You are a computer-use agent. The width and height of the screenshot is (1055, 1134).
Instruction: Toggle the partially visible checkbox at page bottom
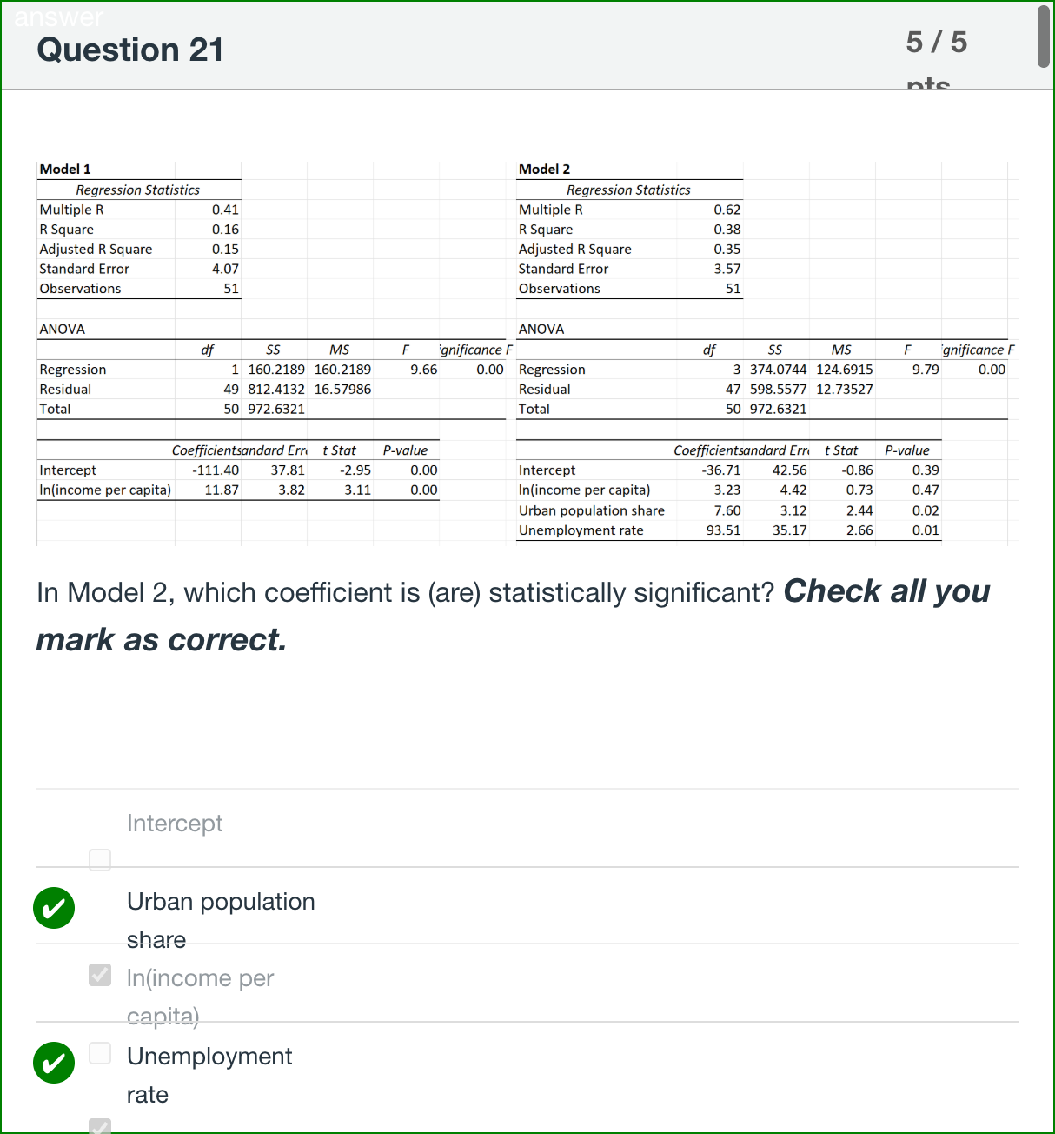pos(100,1126)
